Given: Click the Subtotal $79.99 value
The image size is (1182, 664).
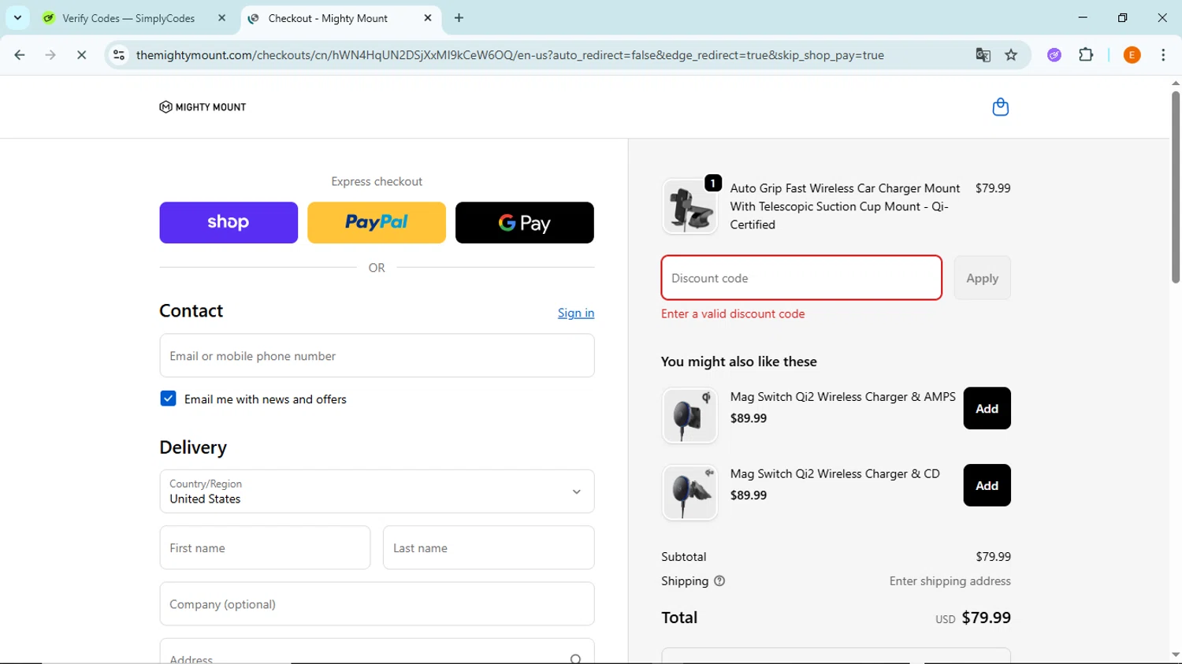Looking at the screenshot, I should pyautogui.click(x=993, y=557).
